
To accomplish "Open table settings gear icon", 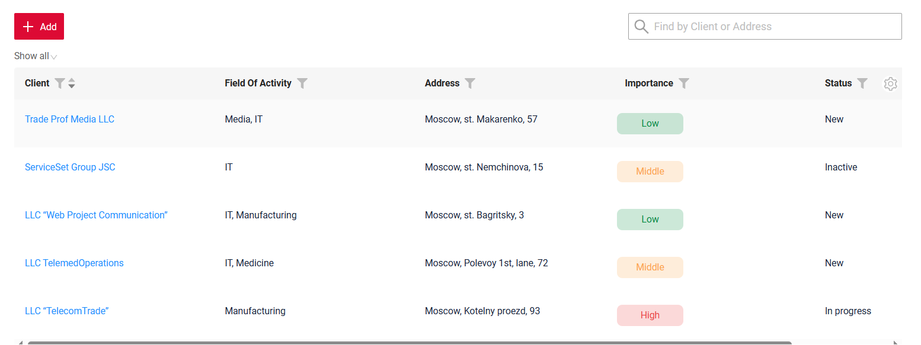I will click(x=890, y=84).
